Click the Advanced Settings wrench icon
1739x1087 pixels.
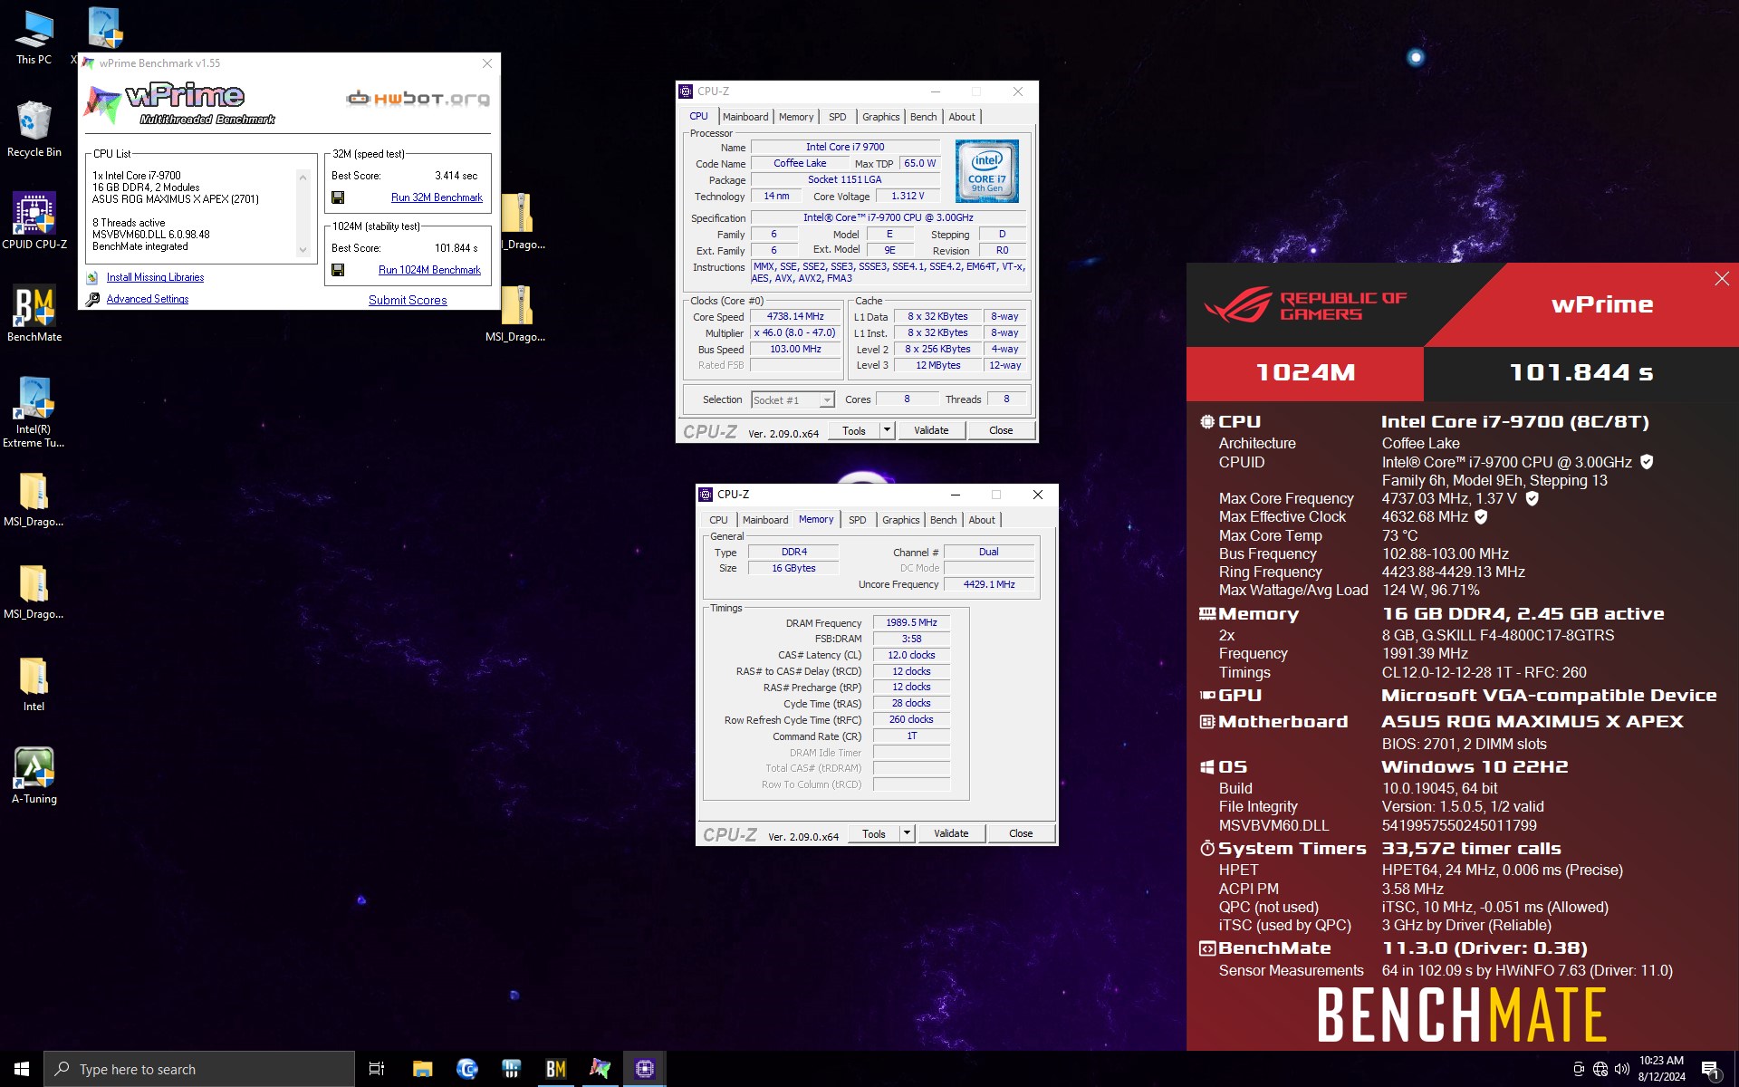(x=92, y=299)
